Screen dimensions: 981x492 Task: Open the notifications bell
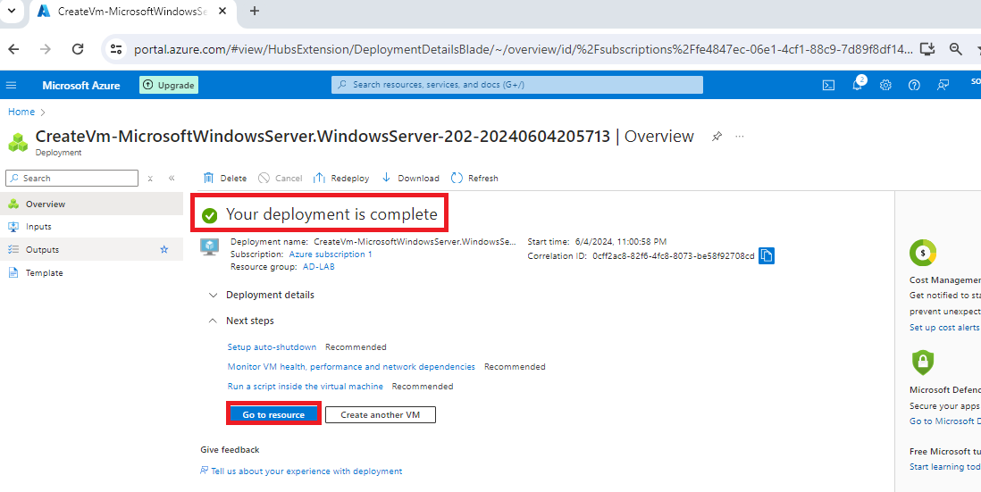click(857, 86)
